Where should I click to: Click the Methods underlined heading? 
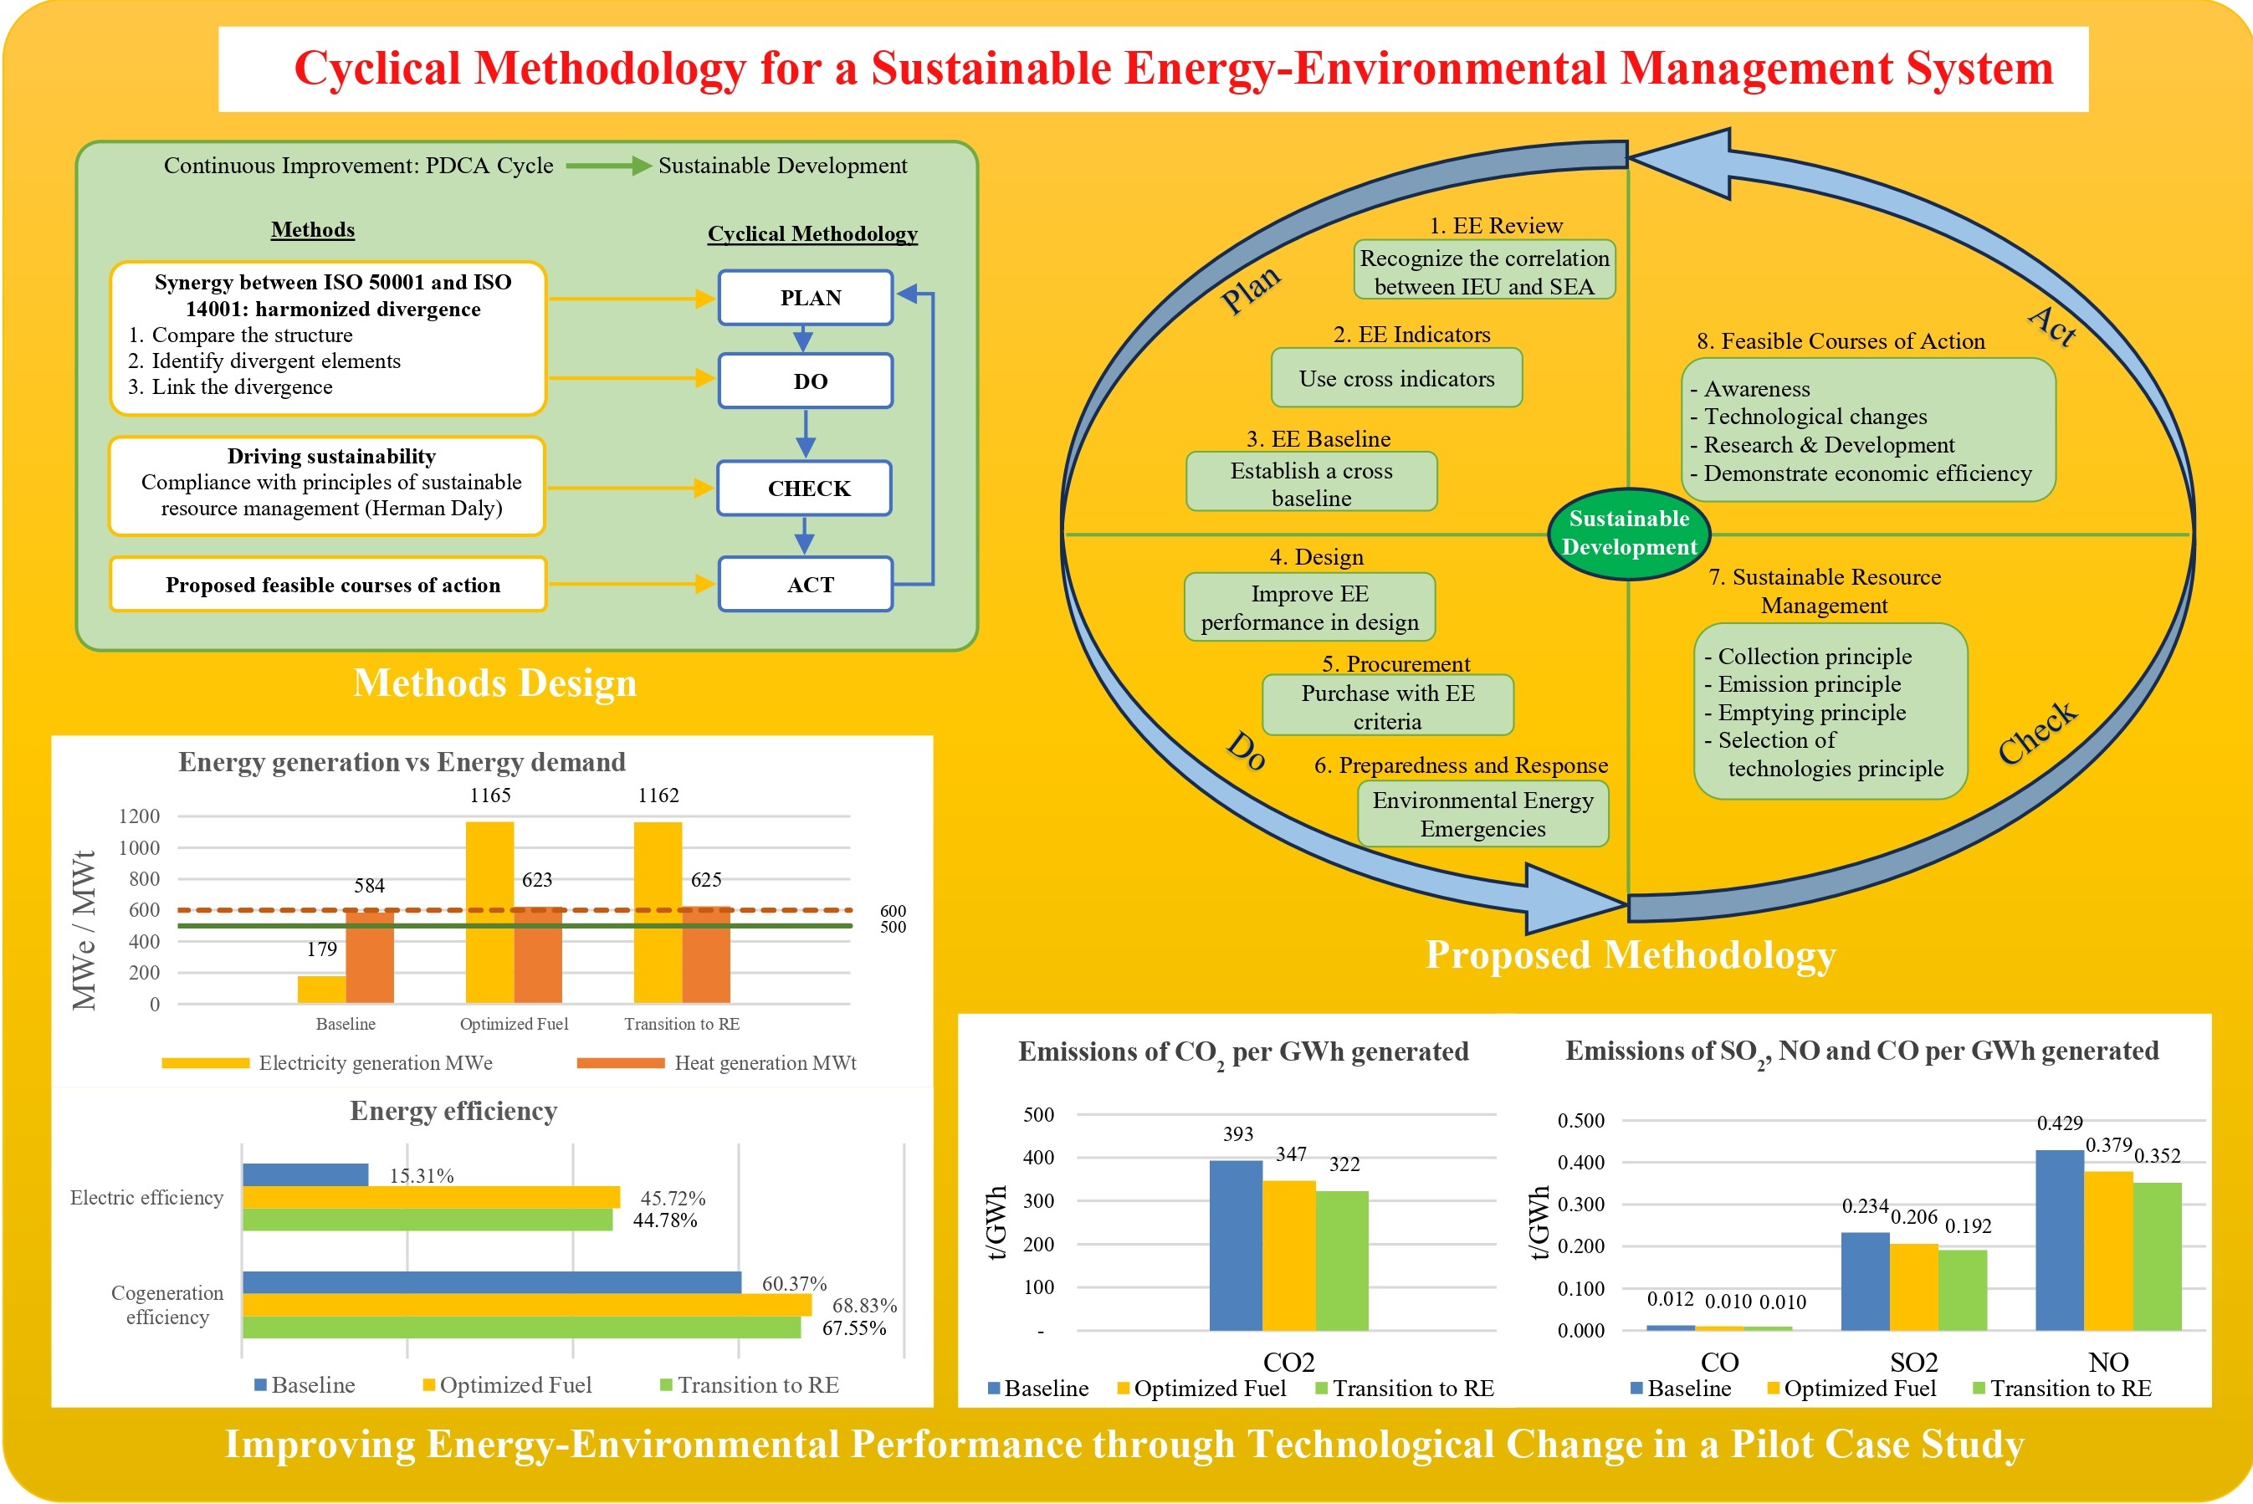pyautogui.click(x=313, y=229)
